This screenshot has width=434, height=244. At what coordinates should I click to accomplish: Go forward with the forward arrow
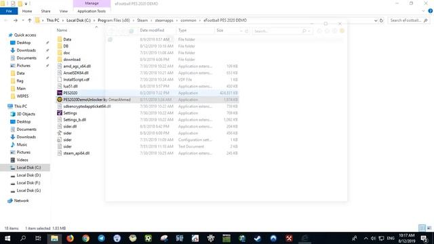(16, 20)
